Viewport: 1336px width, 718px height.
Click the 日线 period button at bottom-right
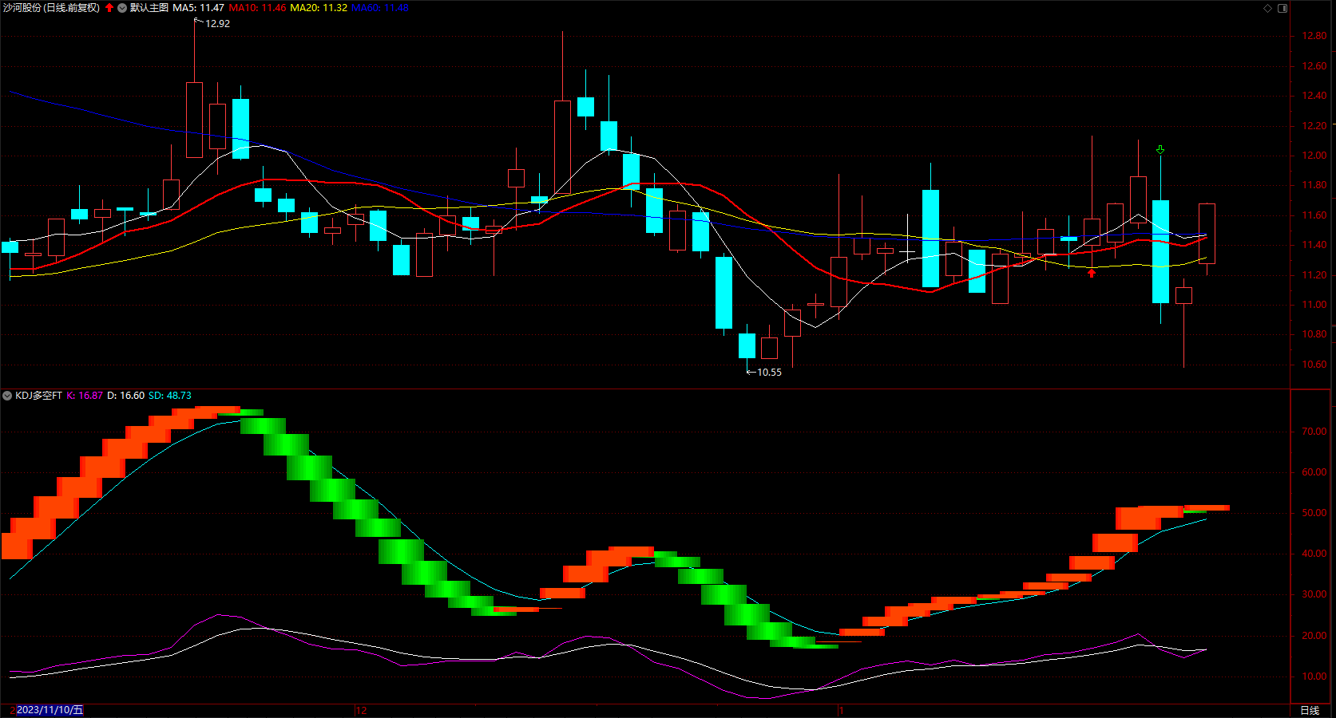pyautogui.click(x=1310, y=710)
